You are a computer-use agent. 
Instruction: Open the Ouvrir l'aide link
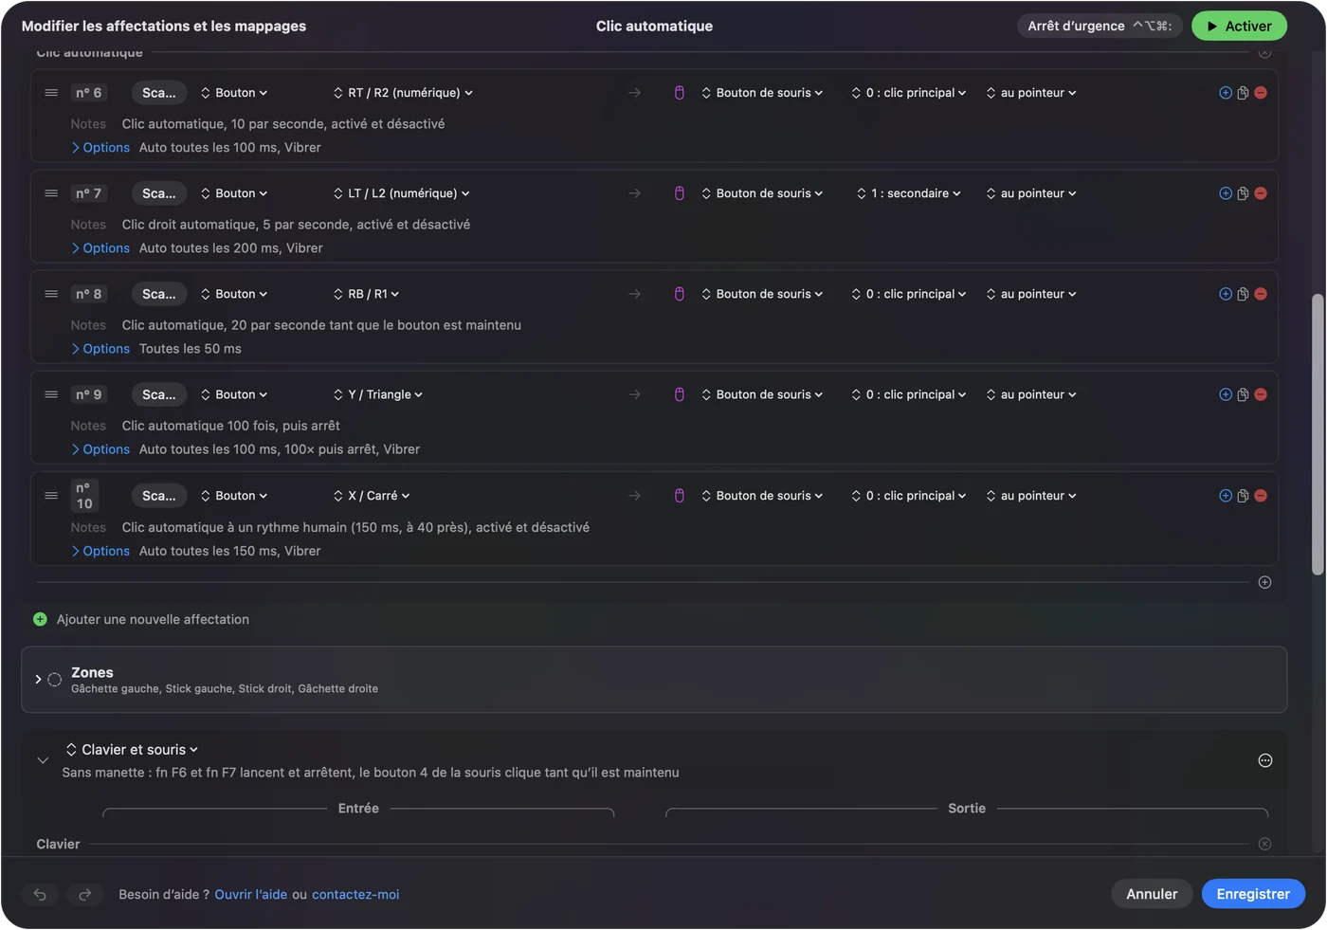point(251,895)
